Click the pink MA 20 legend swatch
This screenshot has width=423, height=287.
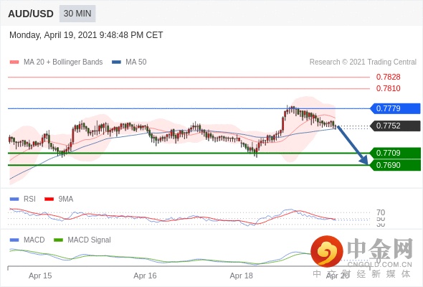[x=14, y=62]
